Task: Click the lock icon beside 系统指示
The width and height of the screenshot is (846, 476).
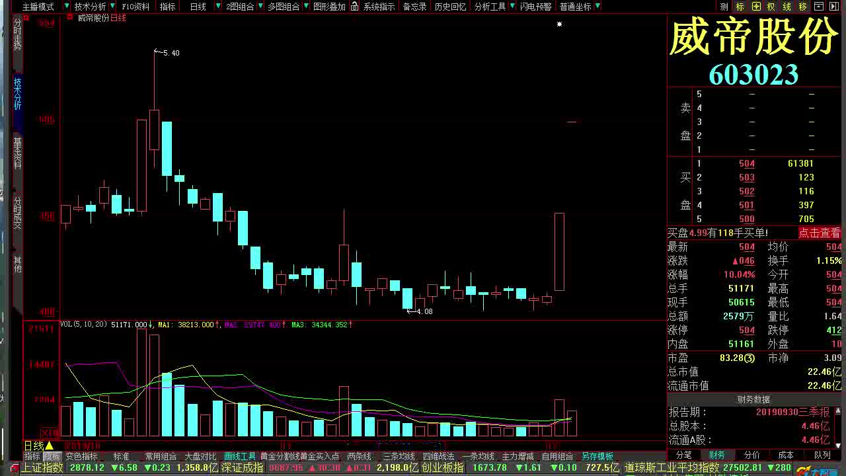Action: pyautogui.click(x=355, y=6)
